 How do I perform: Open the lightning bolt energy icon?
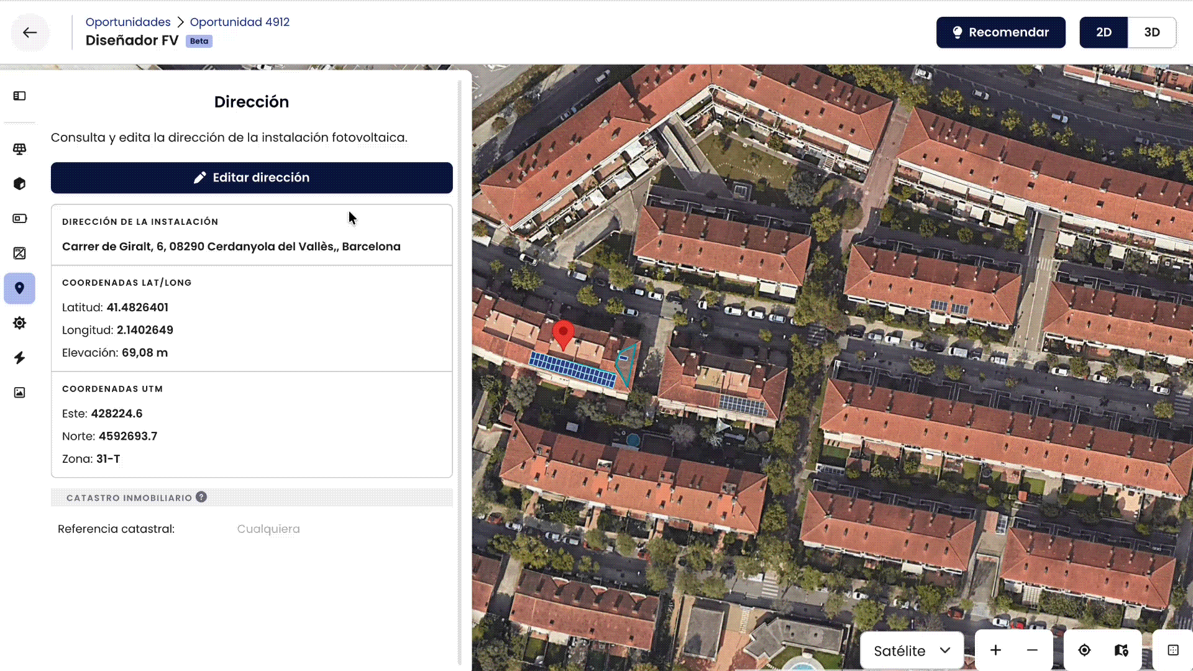(x=19, y=358)
